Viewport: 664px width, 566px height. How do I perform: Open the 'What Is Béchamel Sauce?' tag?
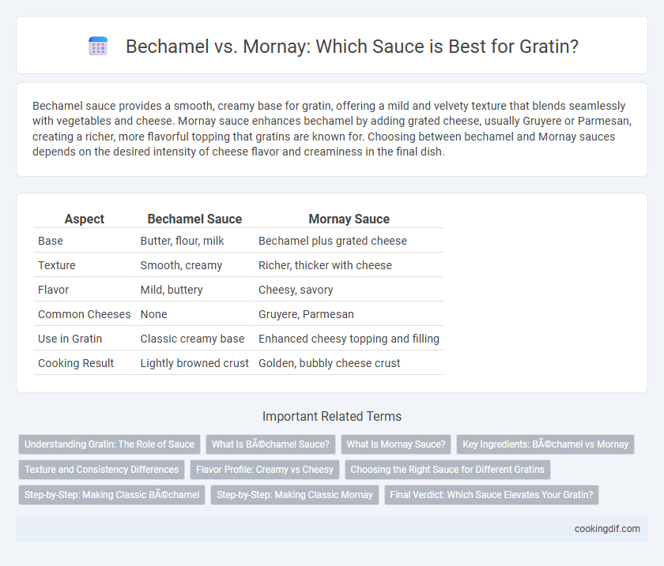click(270, 444)
